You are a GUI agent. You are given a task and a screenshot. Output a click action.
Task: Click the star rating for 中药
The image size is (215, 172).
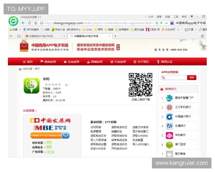pos(53,85)
